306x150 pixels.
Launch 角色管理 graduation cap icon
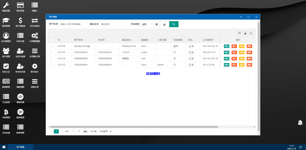(6, 21)
